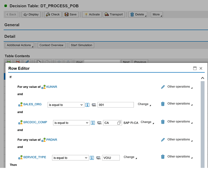This screenshot has width=208, height=169.
Task: Click the info icon in the SALES_ORG row
Action: (x=87, y=105)
